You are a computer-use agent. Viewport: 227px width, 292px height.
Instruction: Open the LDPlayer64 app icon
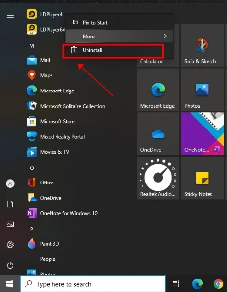point(32,29)
